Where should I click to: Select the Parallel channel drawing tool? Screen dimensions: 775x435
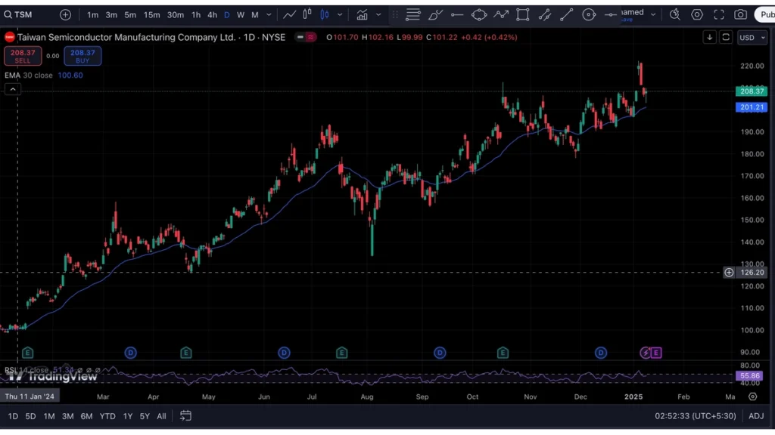point(545,15)
